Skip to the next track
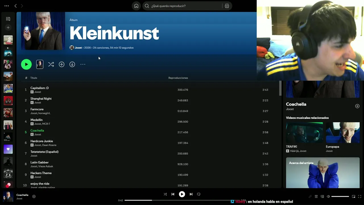Image resolution: width=364 pixels, height=205 pixels. click(191, 194)
